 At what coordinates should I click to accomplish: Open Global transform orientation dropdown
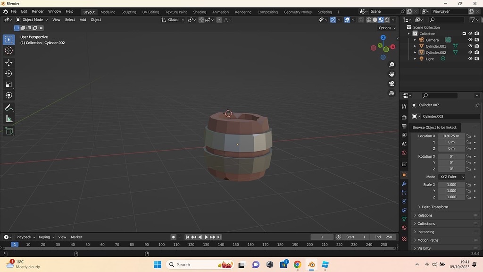[173, 20]
